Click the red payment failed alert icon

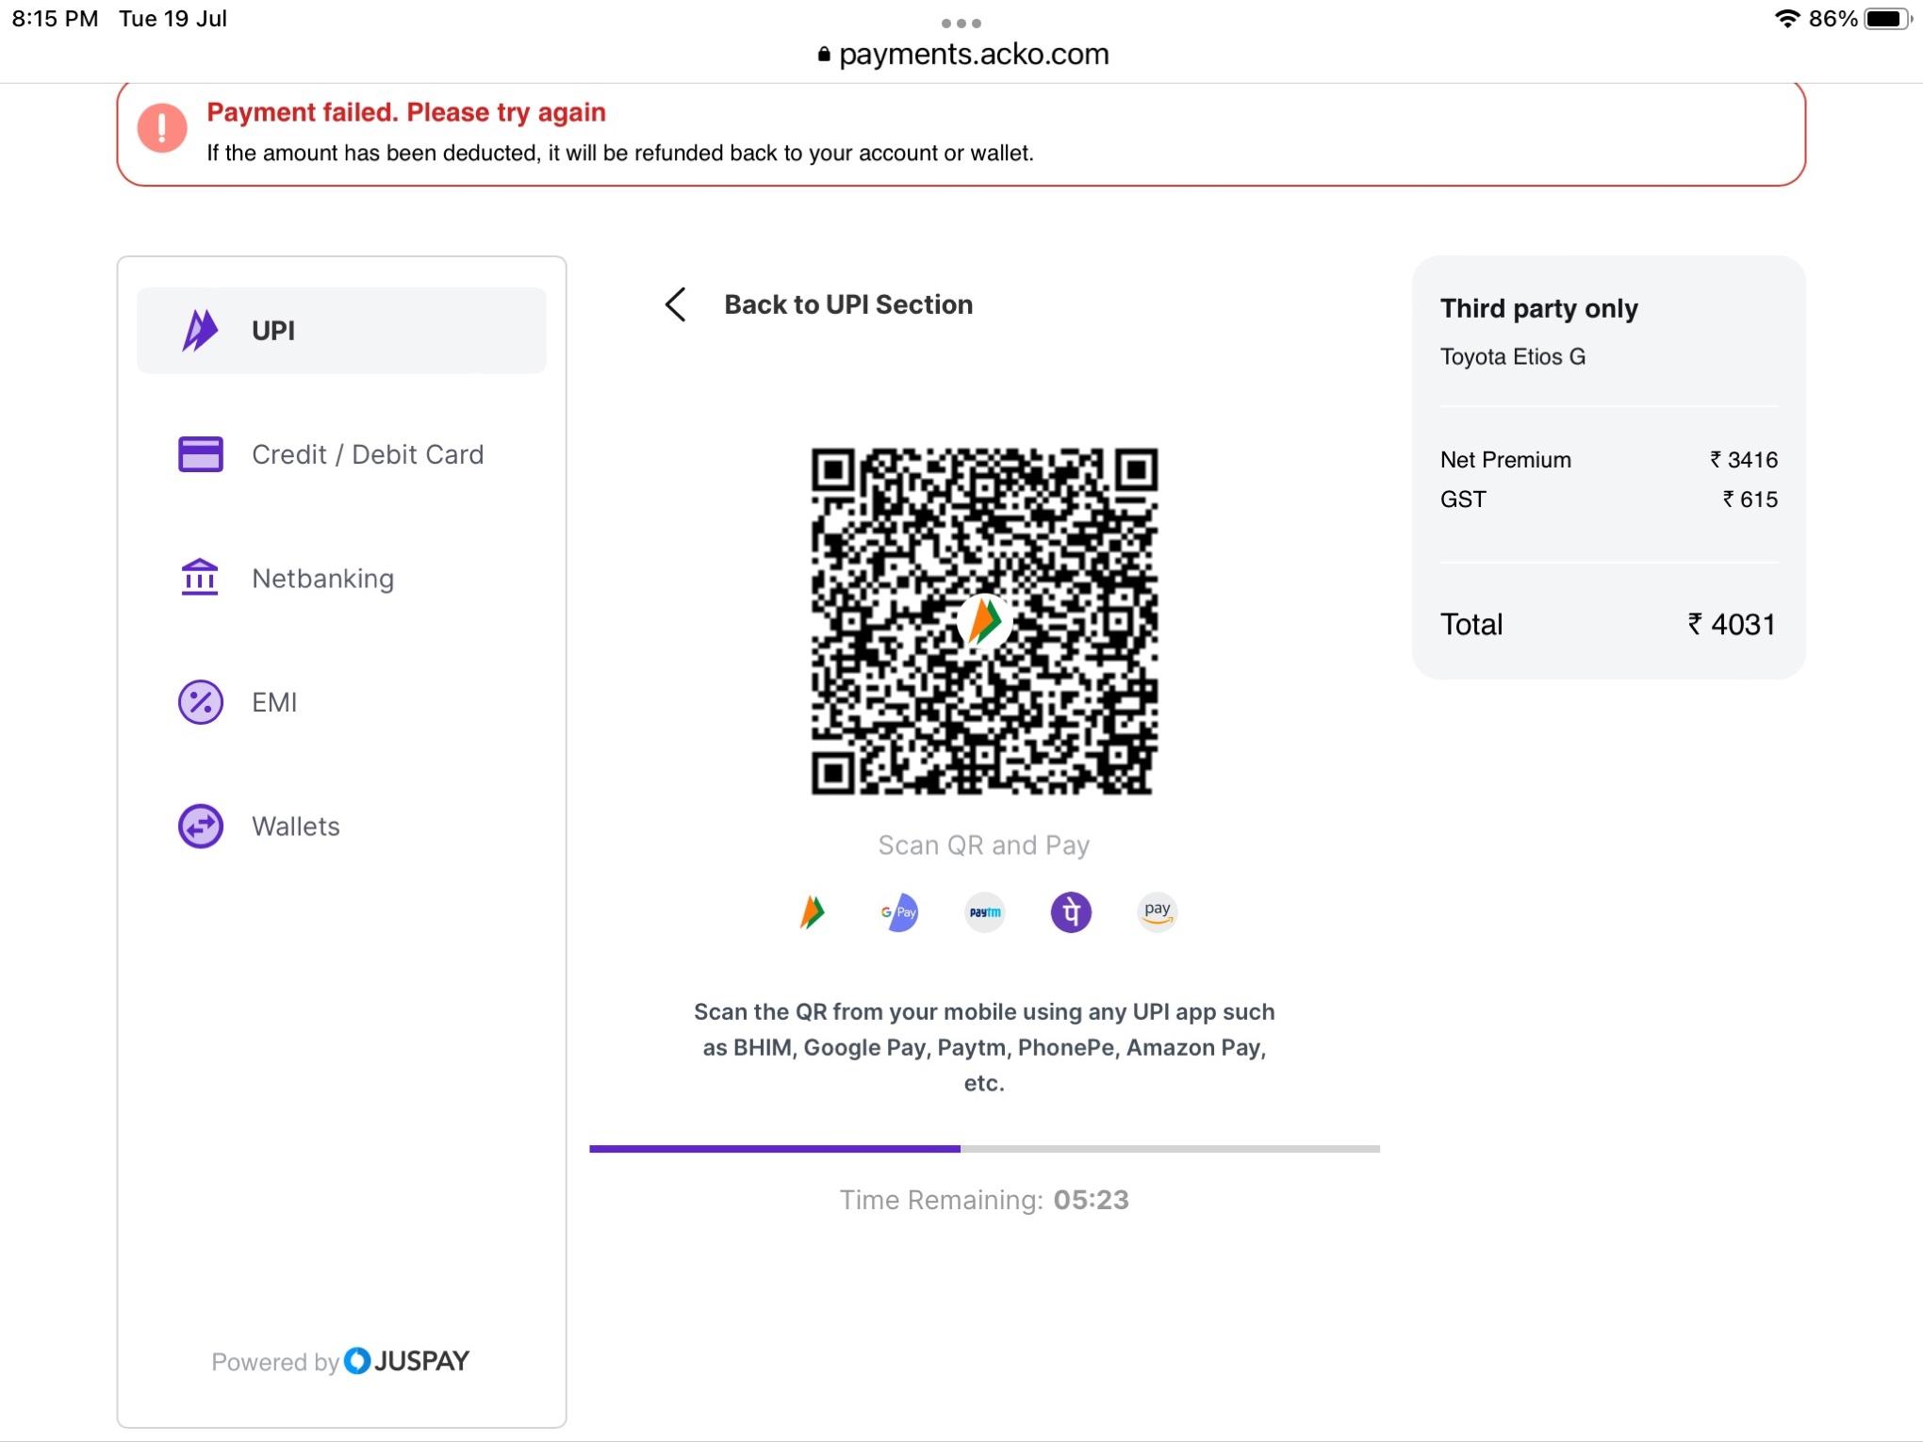162,127
